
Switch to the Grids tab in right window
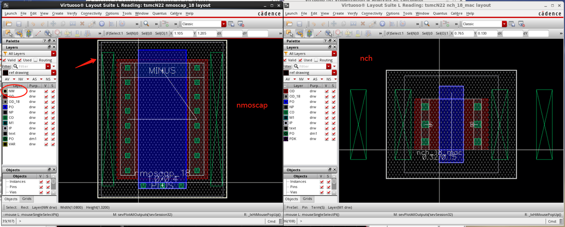click(x=307, y=199)
